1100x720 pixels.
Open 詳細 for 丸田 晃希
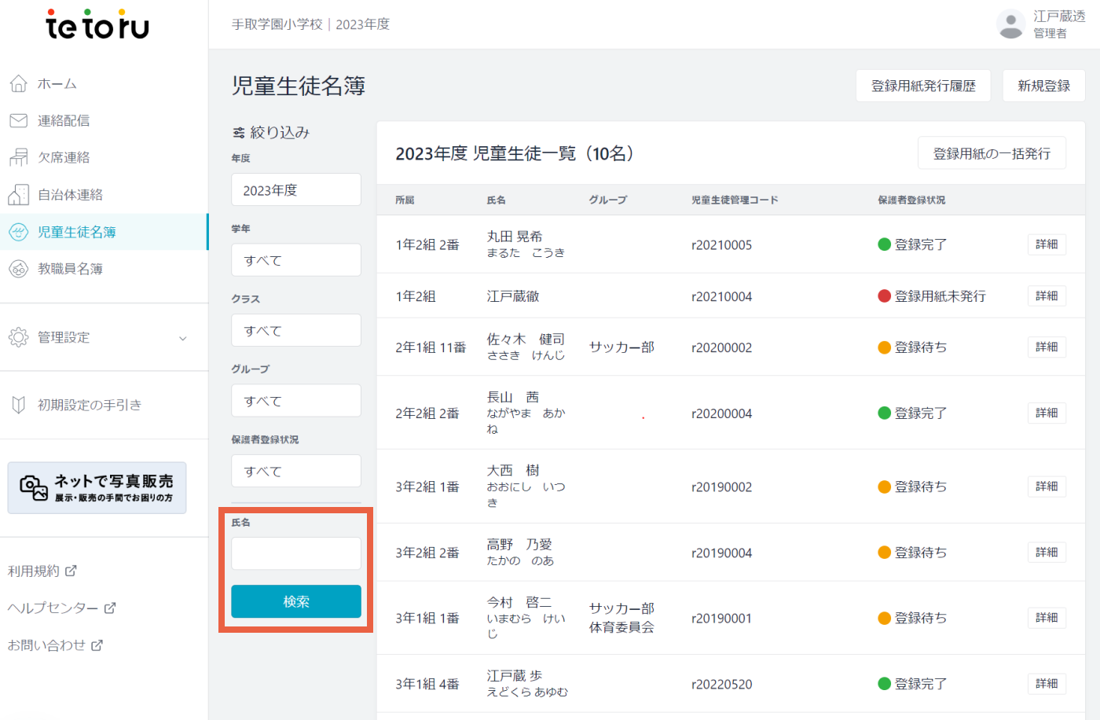[x=1047, y=244]
